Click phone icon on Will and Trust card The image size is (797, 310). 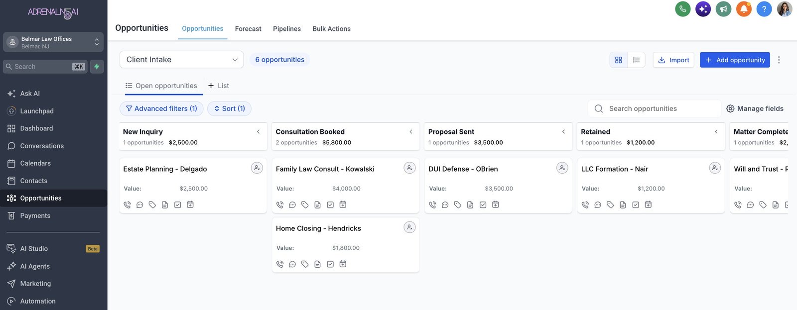pos(738,205)
